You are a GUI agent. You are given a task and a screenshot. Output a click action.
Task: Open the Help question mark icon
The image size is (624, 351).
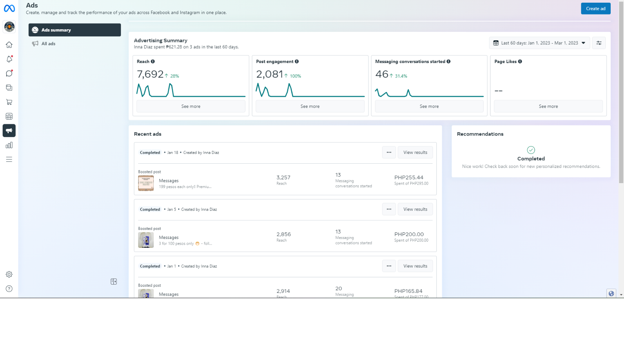(9, 289)
